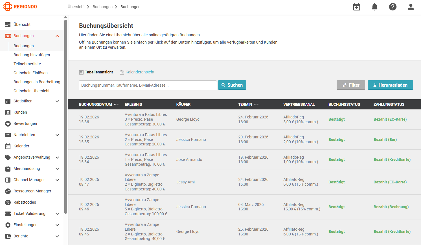Image resolution: width=421 pixels, height=245 pixels.
Task: Click the Tabellenansicht list icon
Action: (x=81, y=72)
